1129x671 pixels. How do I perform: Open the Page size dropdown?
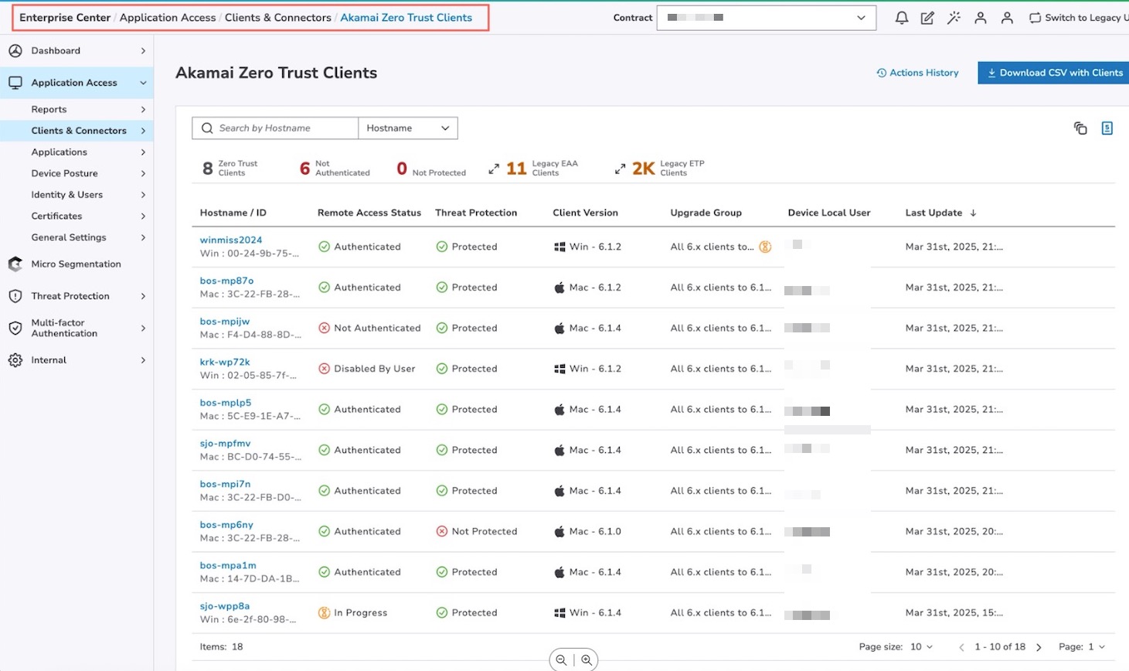pyautogui.click(x=920, y=646)
